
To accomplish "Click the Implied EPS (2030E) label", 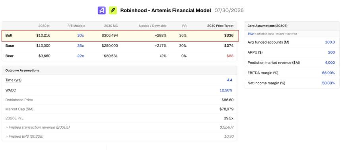I will click(x=24, y=136).
